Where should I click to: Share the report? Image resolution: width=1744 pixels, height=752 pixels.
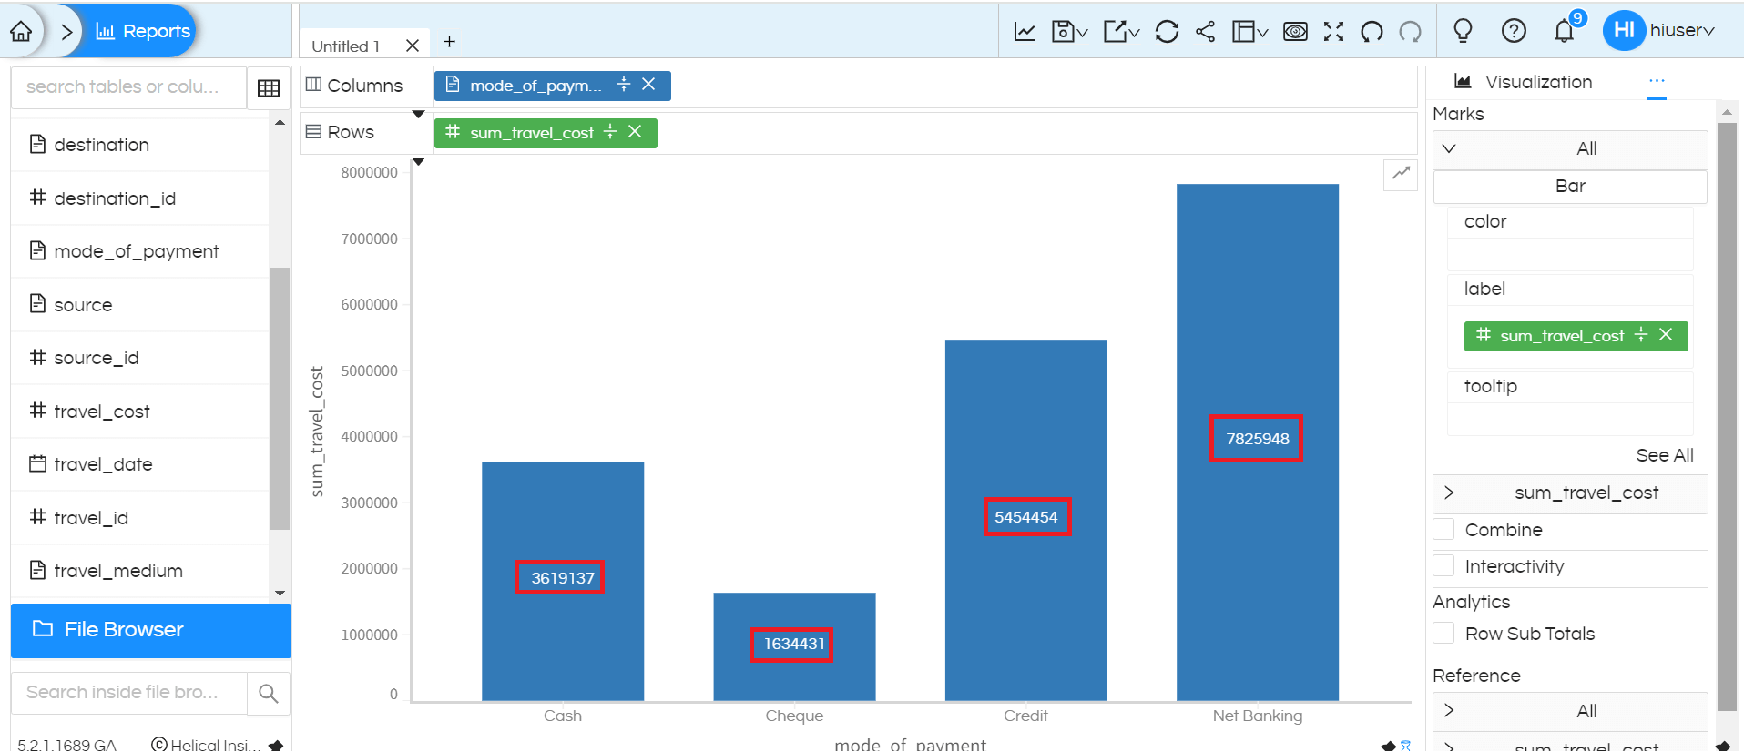(1205, 32)
